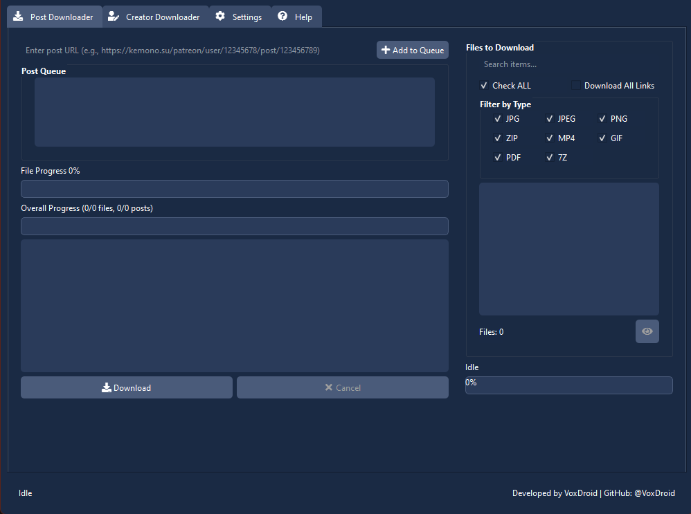The image size is (691, 514).
Task: Click the plus icon on Add to Queue
Action: click(x=386, y=49)
